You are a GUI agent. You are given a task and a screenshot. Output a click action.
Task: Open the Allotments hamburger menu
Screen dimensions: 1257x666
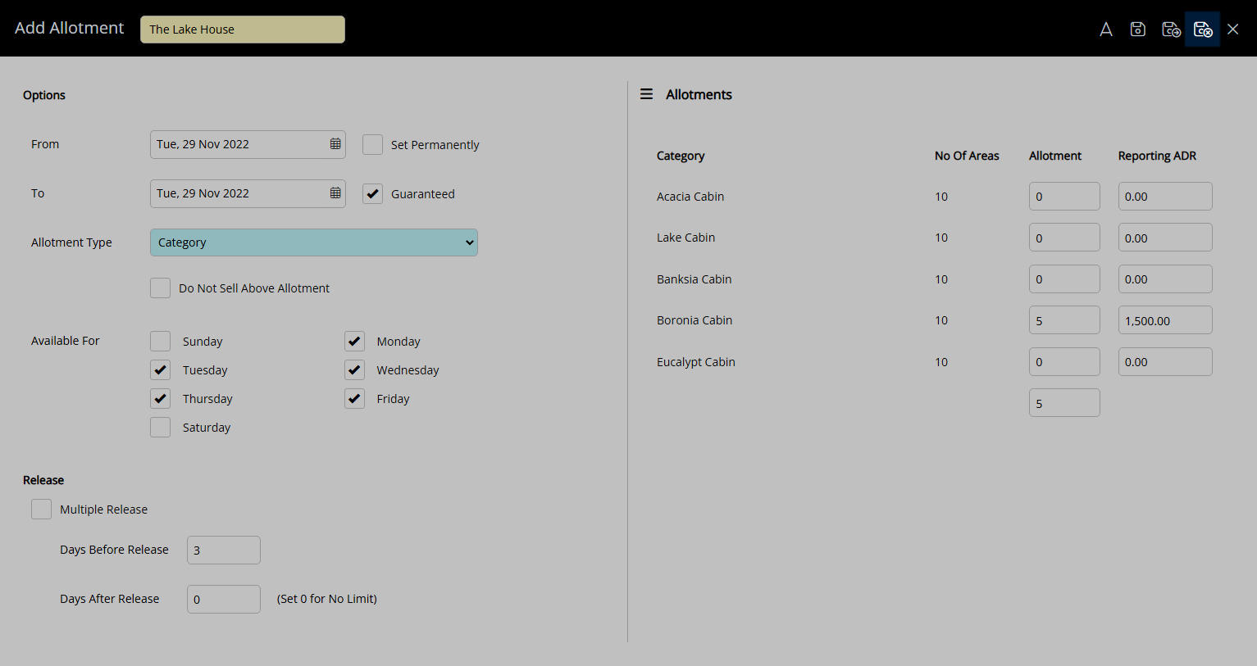pyautogui.click(x=647, y=94)
